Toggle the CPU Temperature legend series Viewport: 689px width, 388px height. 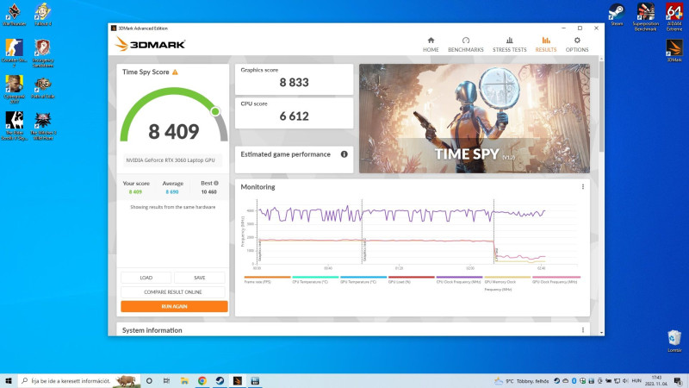(x=315, y=279)
